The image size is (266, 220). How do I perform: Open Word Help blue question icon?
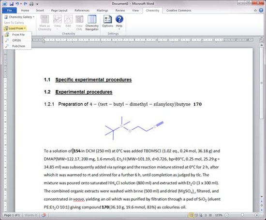[261, 10]
